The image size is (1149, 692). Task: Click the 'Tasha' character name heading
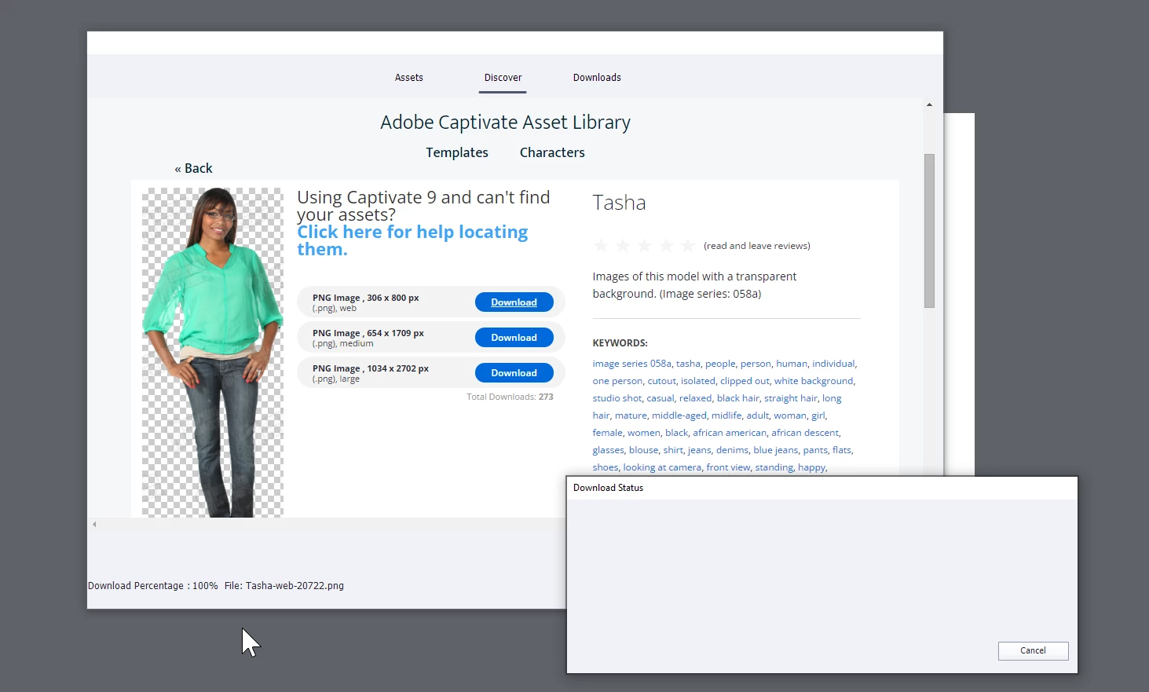tap(619, 203)
